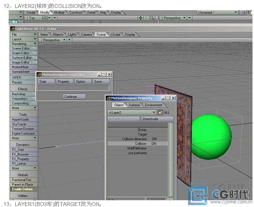The height and width of the screenshot is (207, 254).
Task: Switch to the Lights tab
Action: coord(72,34)
